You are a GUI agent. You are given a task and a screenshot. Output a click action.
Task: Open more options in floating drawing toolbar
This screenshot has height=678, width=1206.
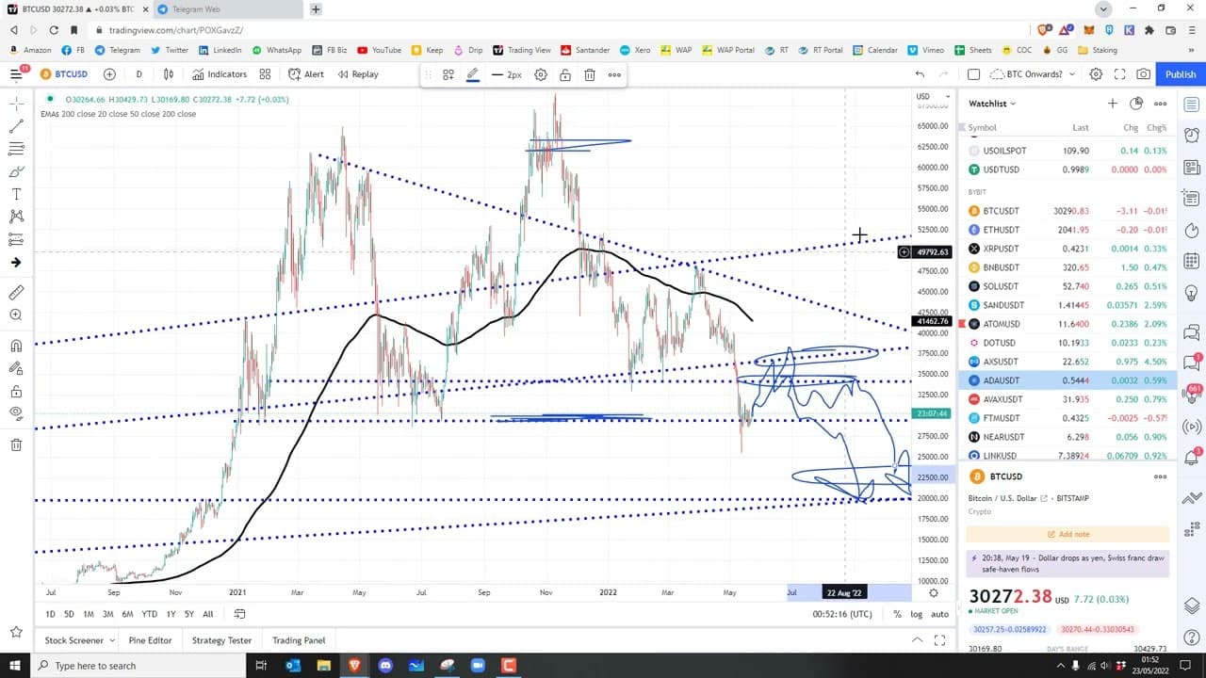614,74
